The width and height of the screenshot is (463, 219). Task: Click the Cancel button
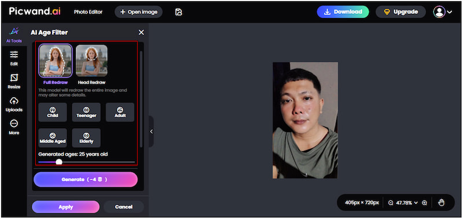pos(123,207)
